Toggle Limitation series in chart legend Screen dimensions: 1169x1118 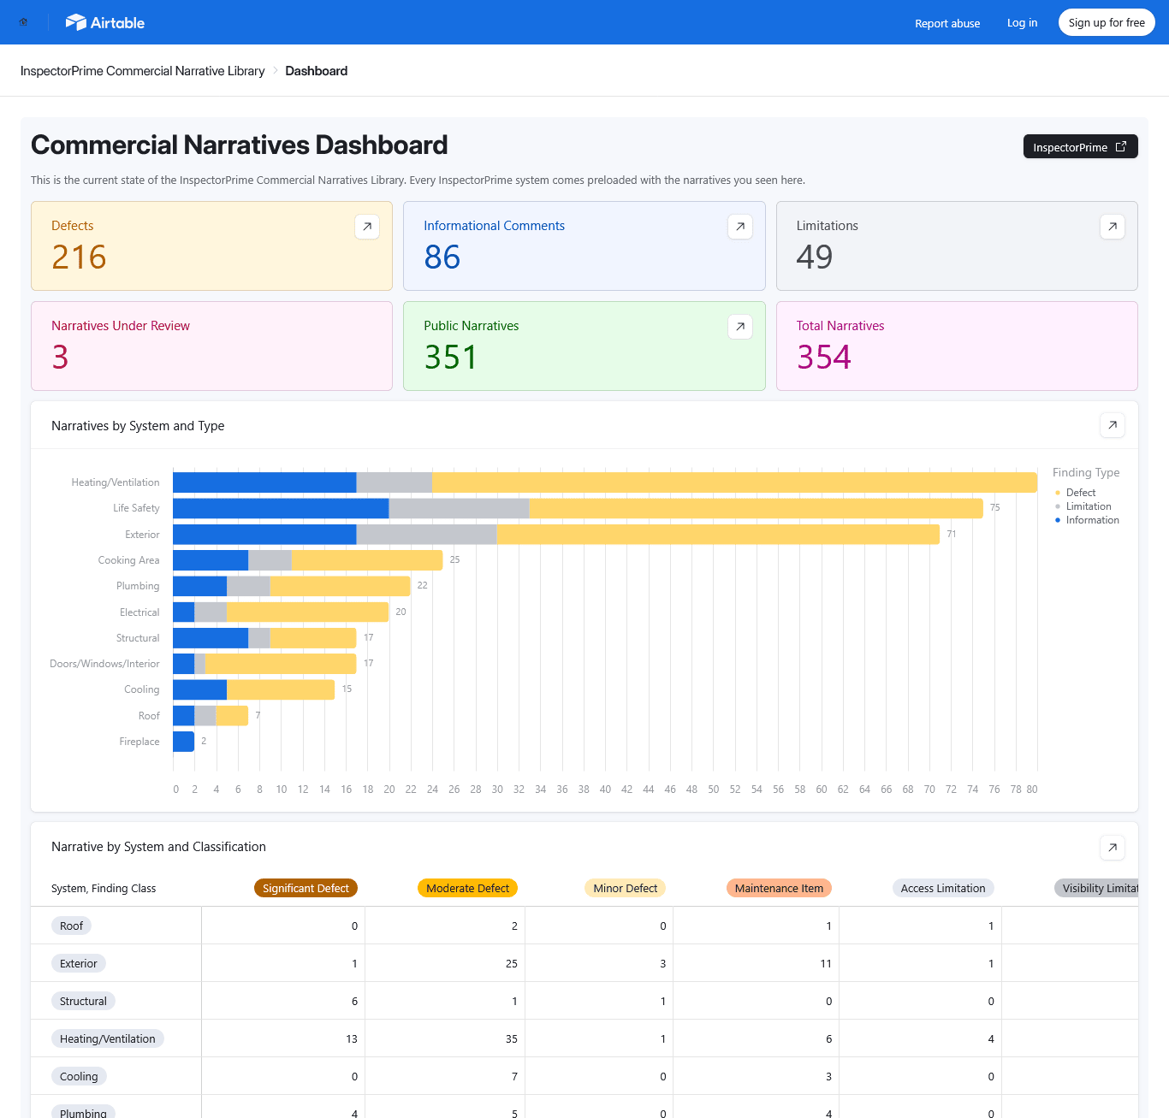1088,506
